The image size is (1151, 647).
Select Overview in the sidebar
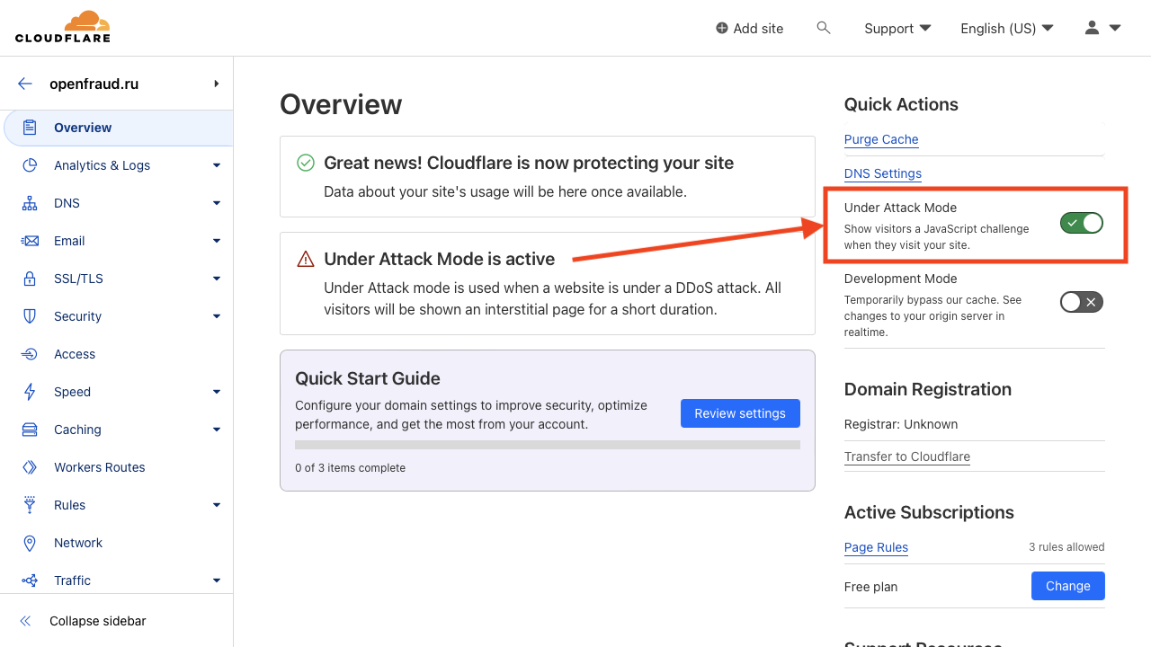point(119,128)
